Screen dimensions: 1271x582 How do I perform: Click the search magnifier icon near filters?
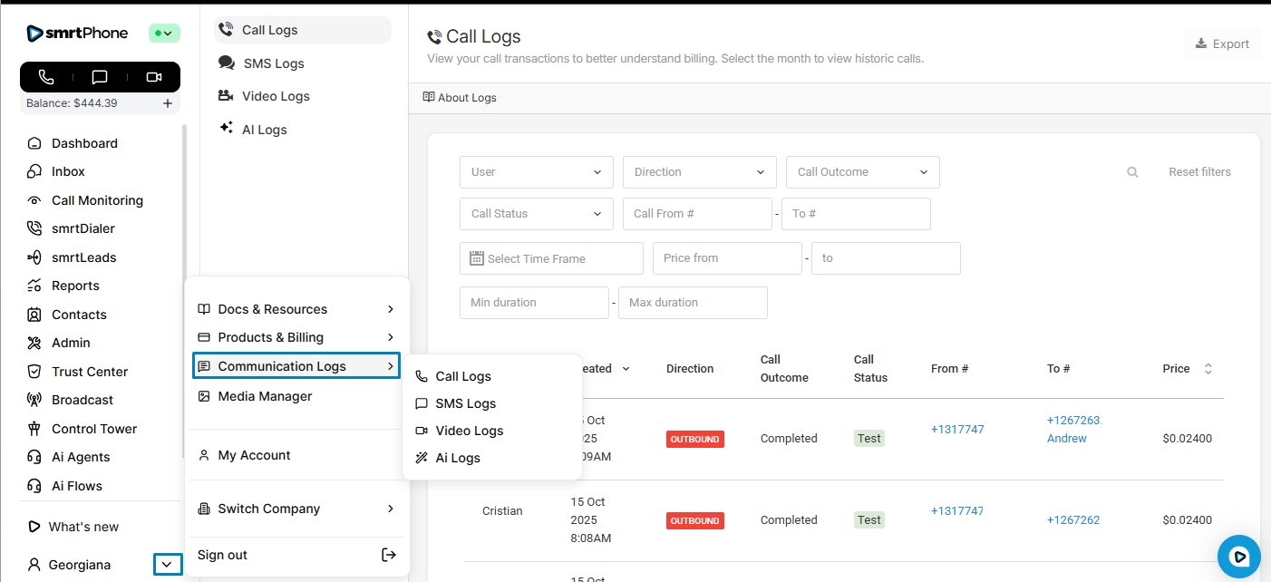[x=1132, y=172]
